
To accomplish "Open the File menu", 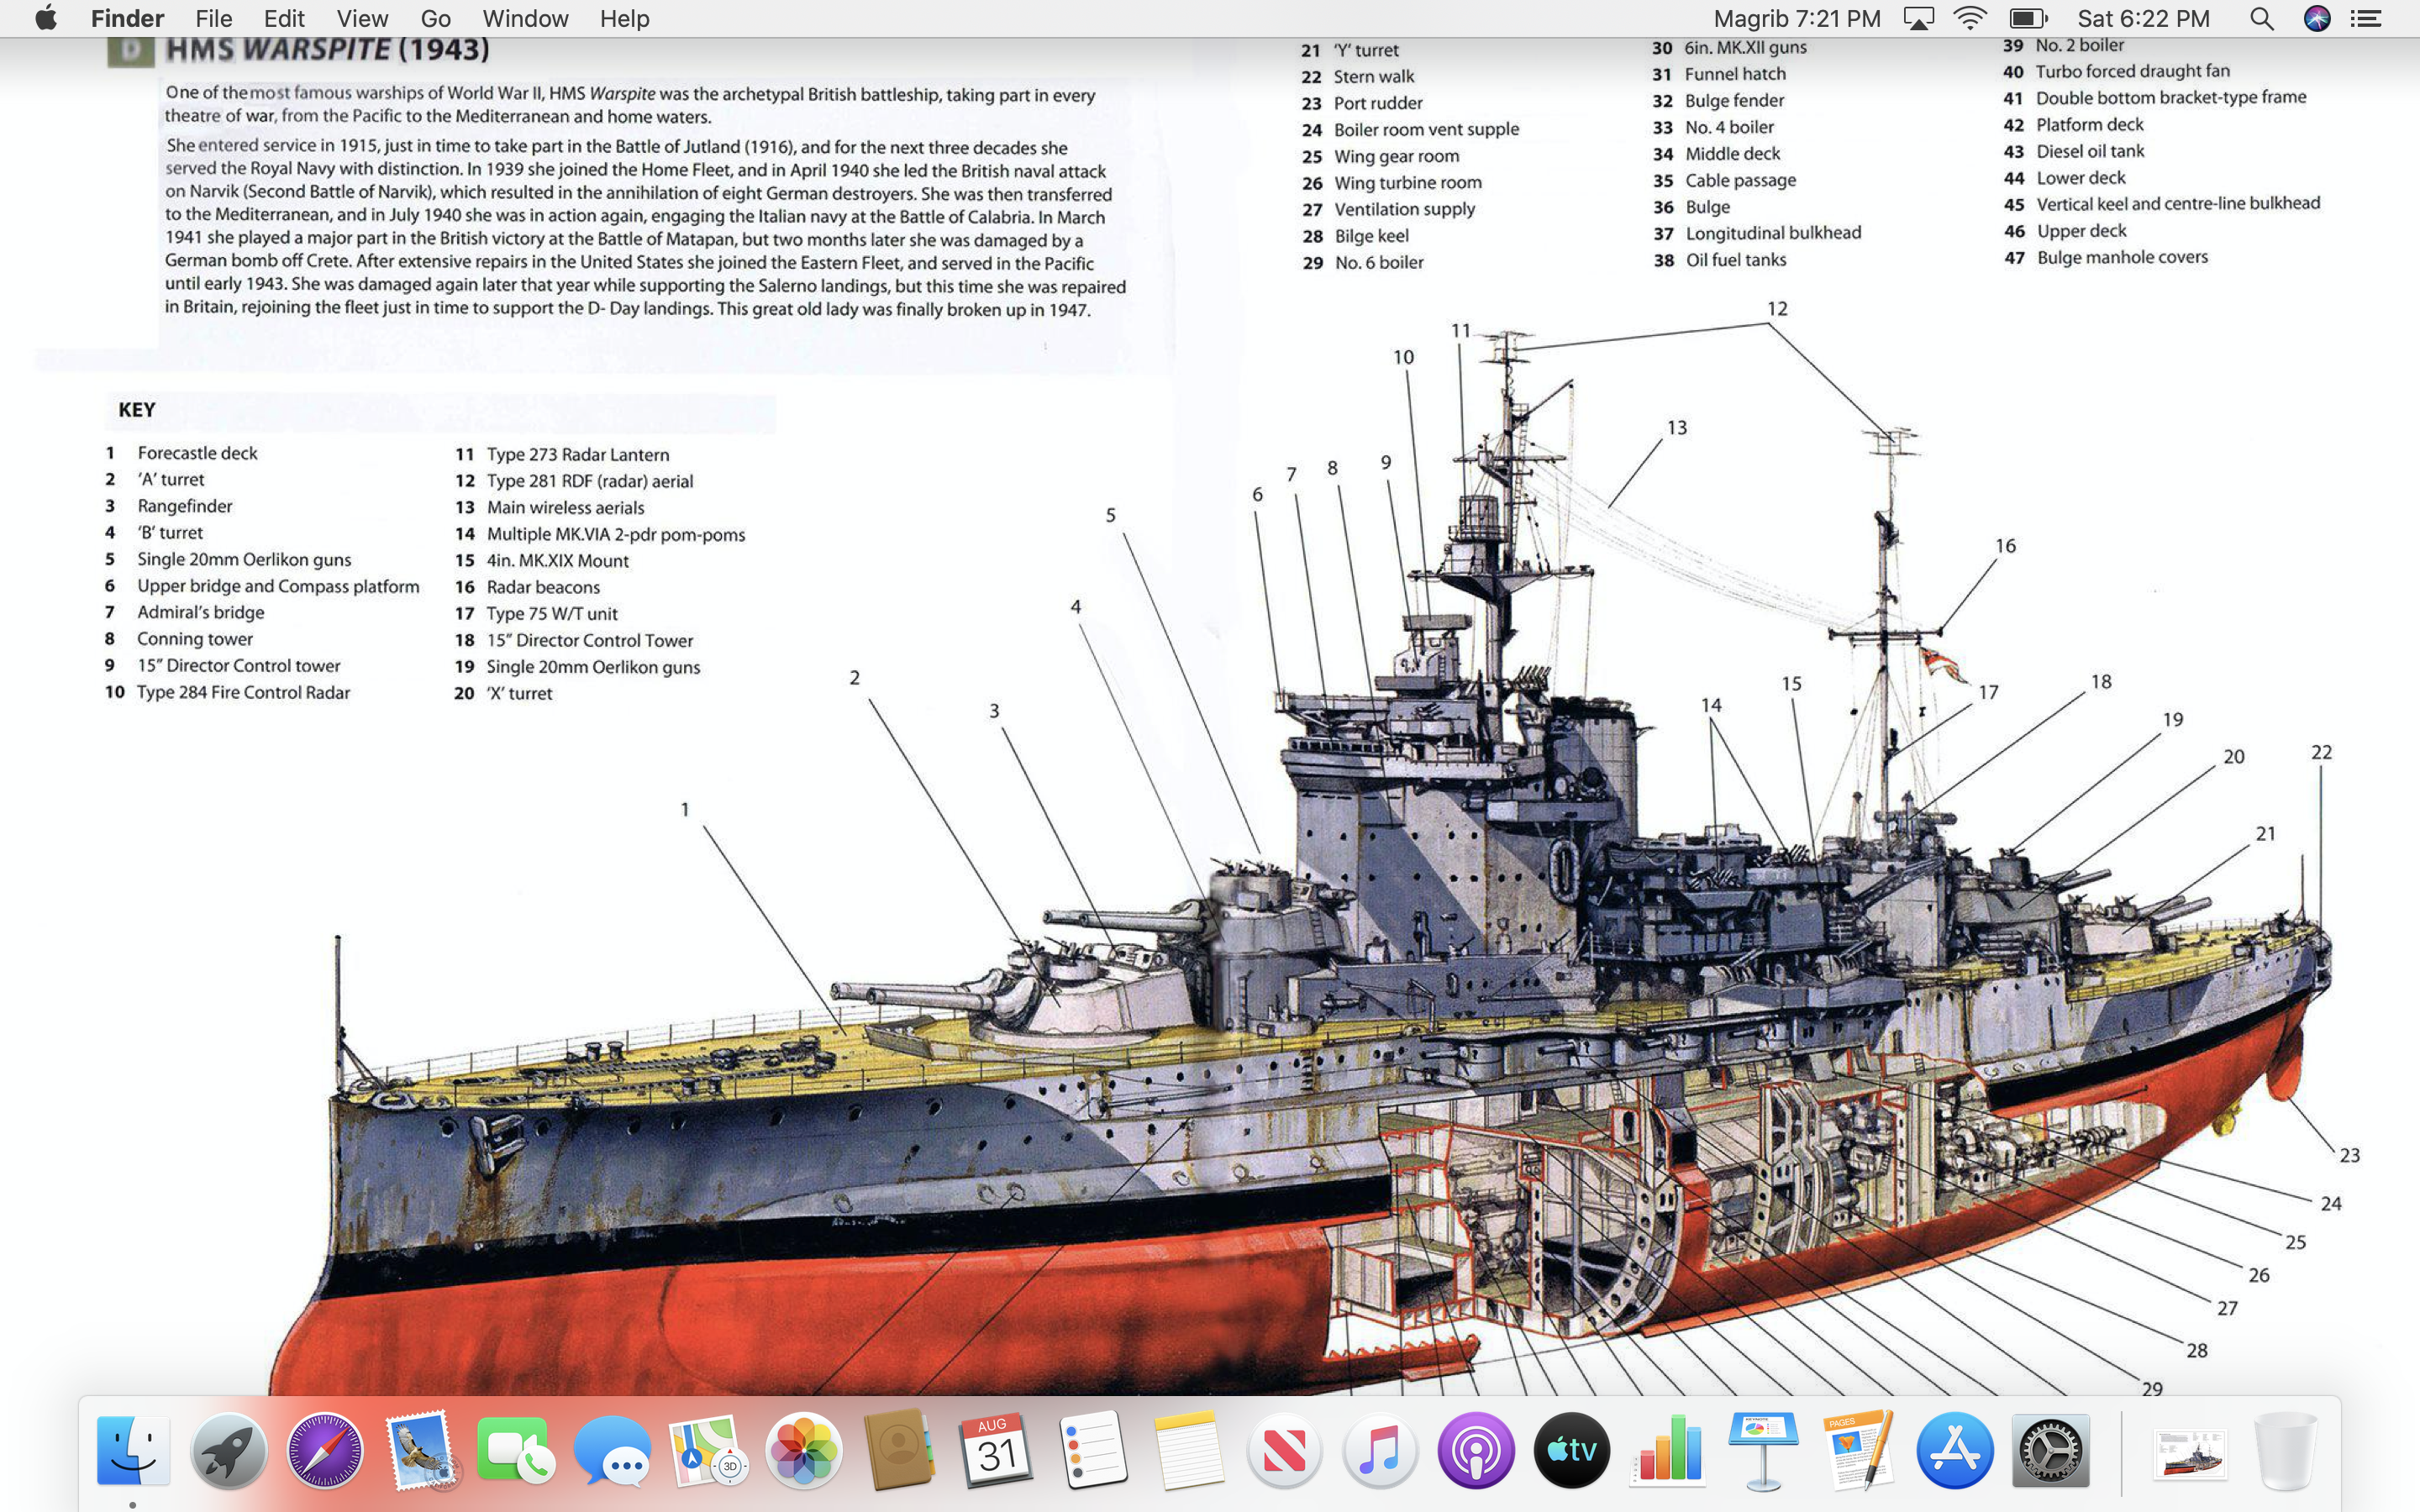I will click(214, 18).
